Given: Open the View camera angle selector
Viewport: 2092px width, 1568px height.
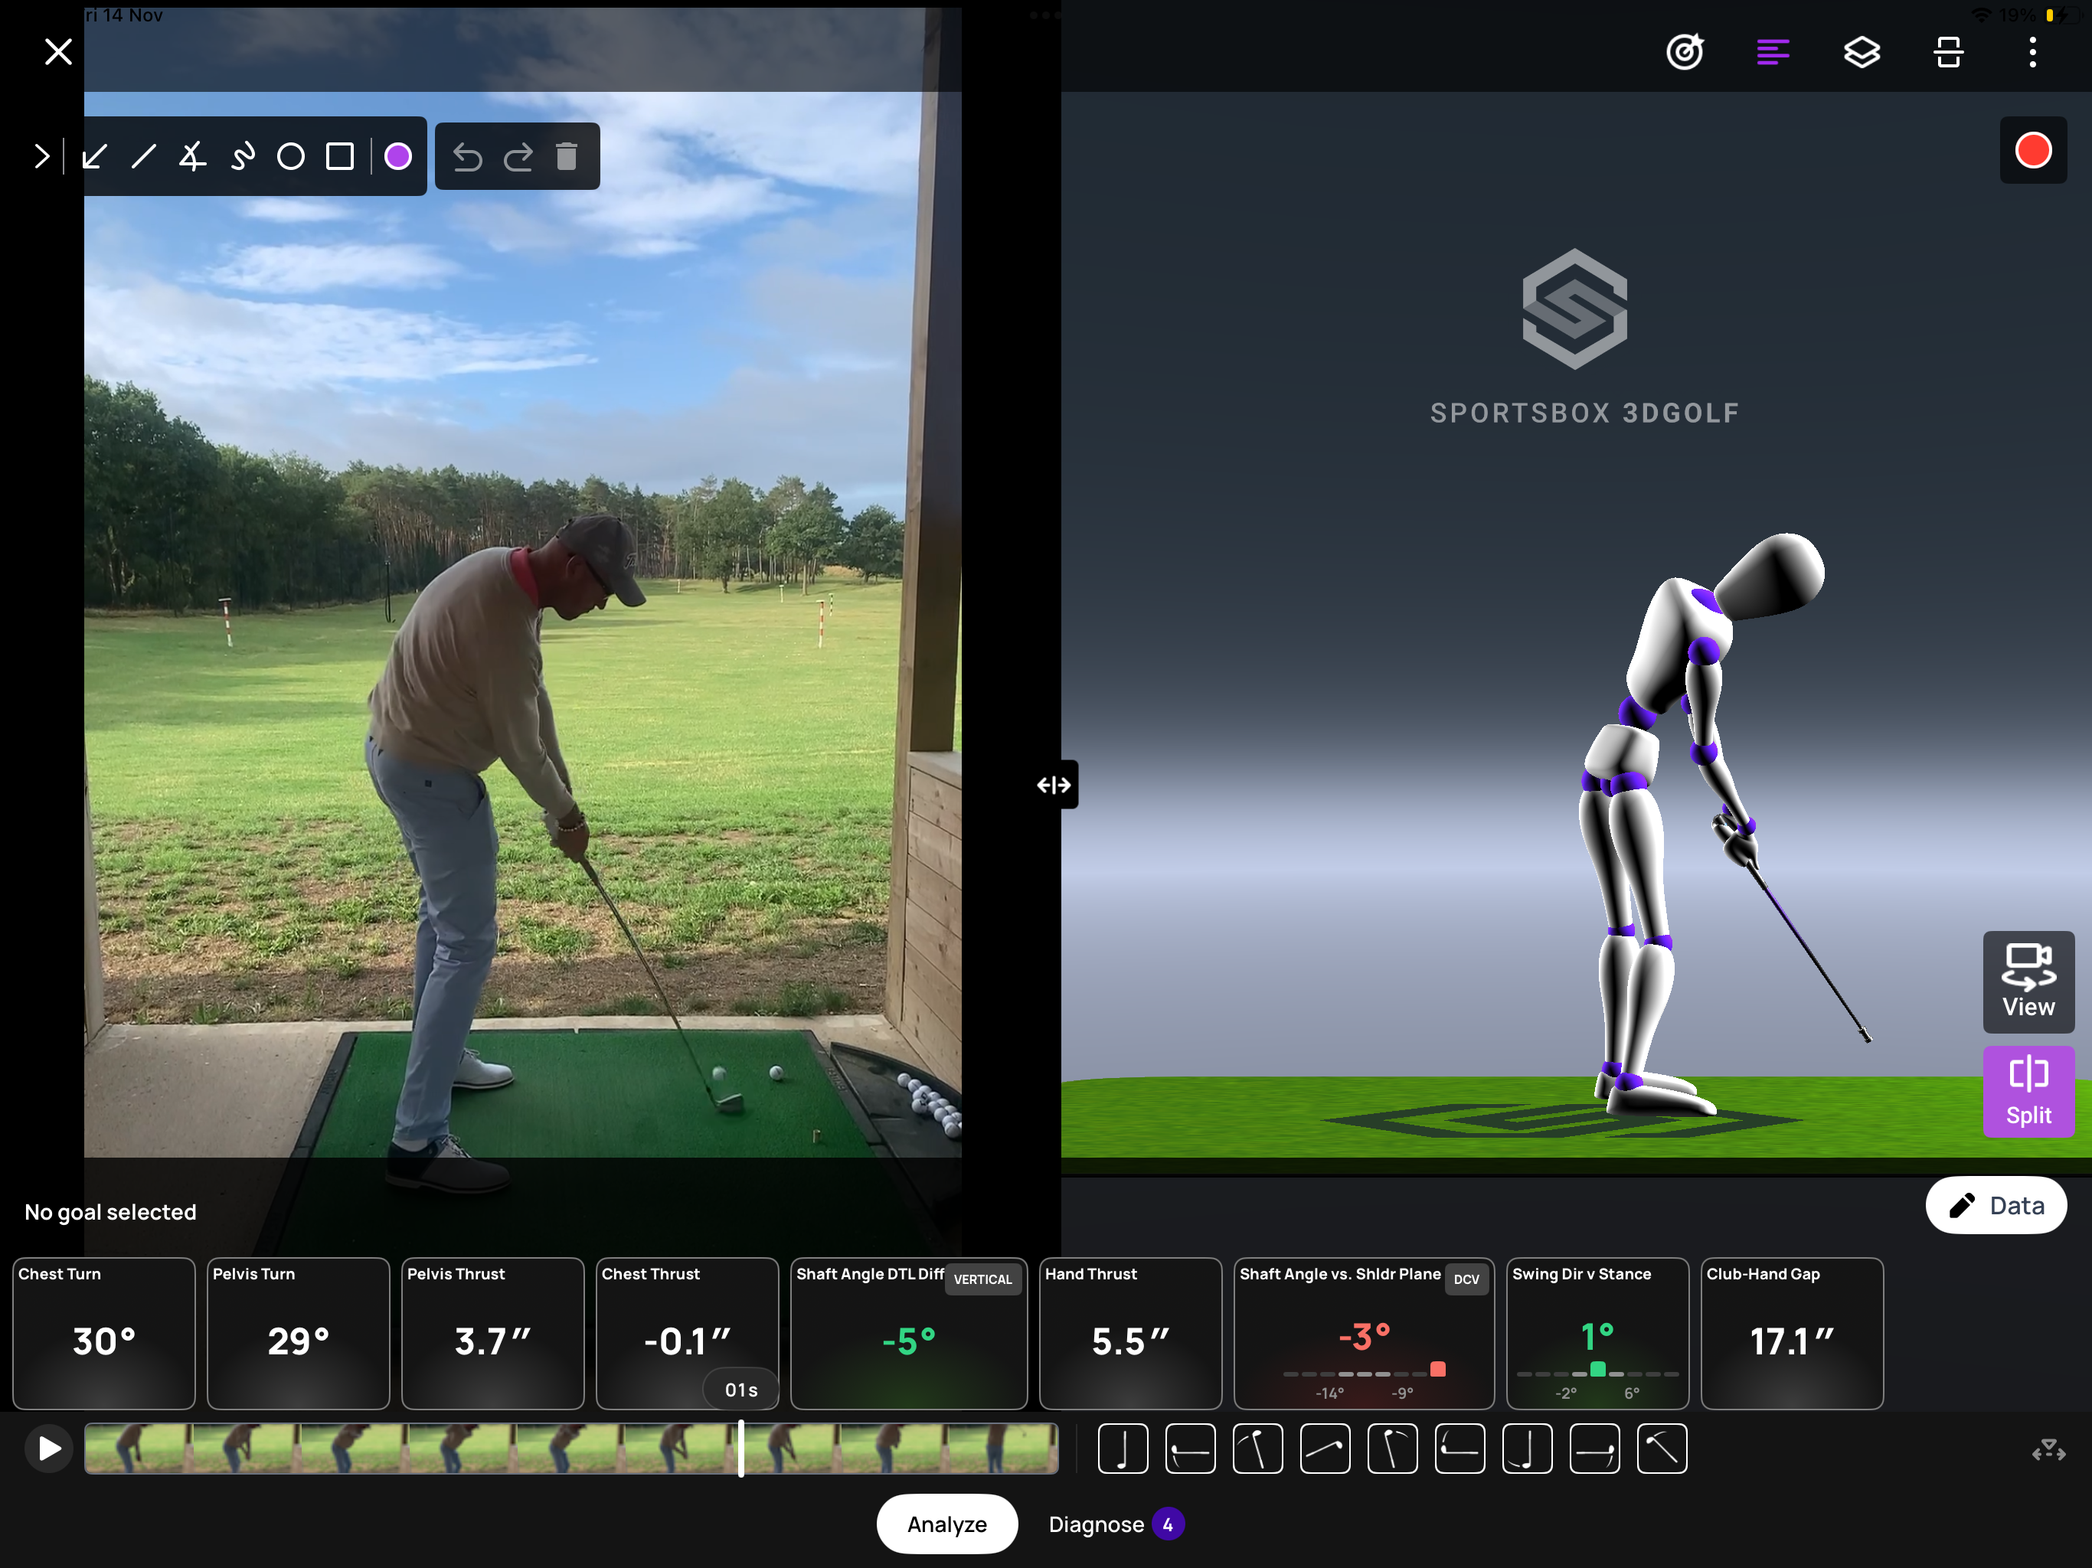Looking at the screenshot, I should (2028, 982).
